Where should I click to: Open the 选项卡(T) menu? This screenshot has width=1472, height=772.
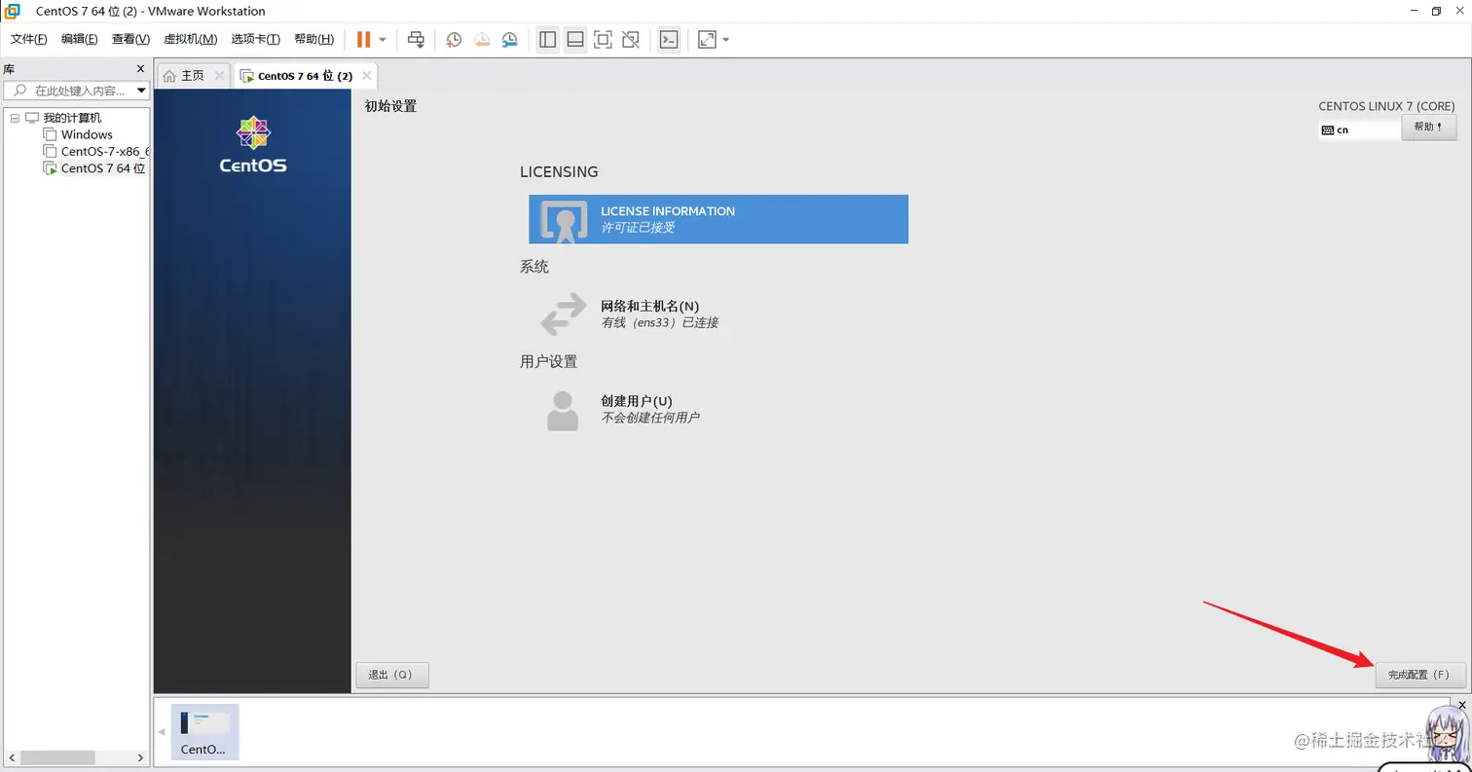255,39
